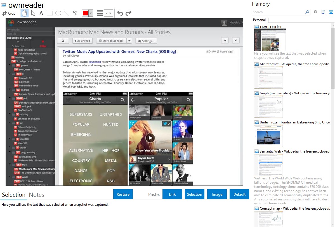Viewport: 335px width, 227px height.
Task: Click the Subscribe plus icon in the sidebar
Action: pos(18,42)
